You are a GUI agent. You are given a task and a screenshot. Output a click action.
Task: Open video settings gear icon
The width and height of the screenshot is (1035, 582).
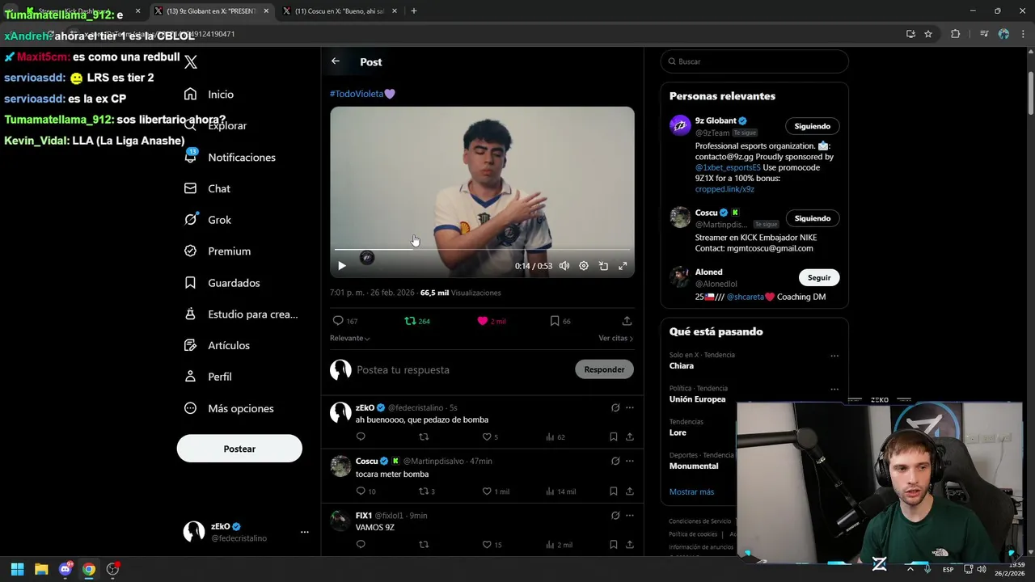point(584,266)
